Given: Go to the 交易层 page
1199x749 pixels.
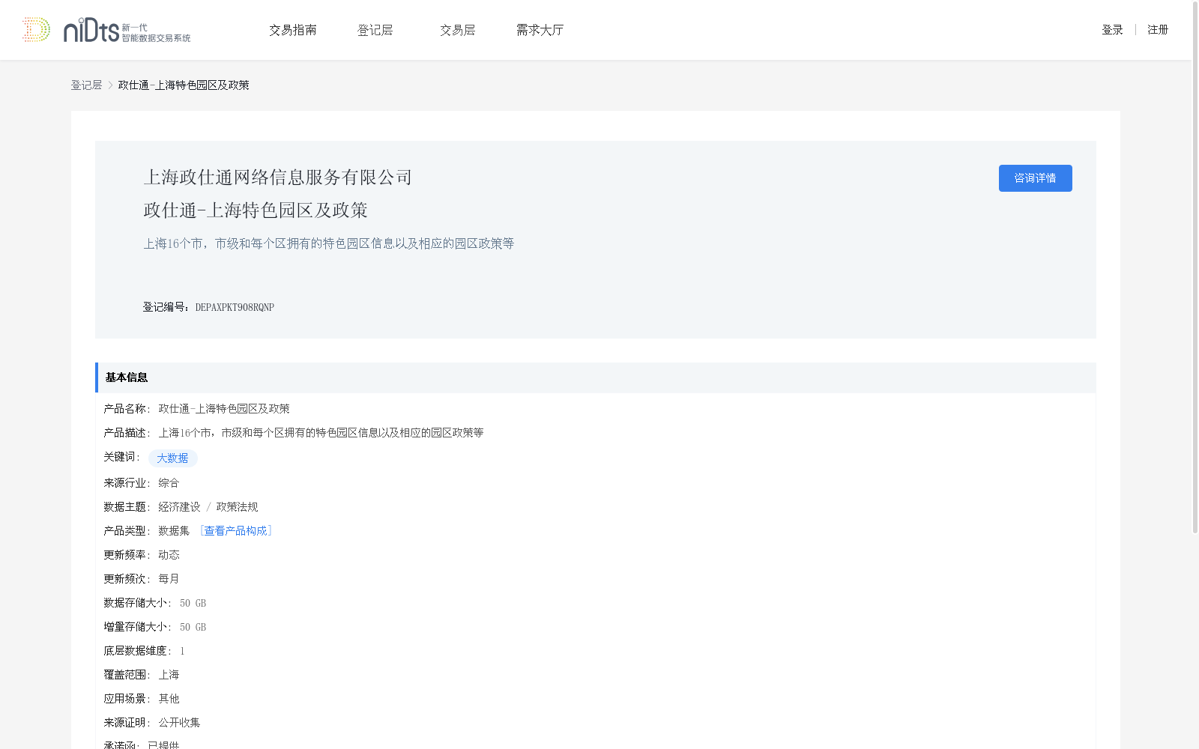Looking at the screenshot, I should 457,30.
